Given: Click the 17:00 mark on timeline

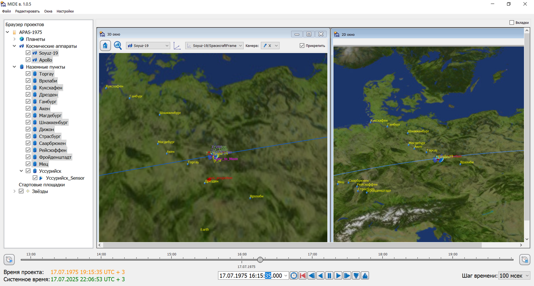Looking at the screenshot, I should point(312,254).
